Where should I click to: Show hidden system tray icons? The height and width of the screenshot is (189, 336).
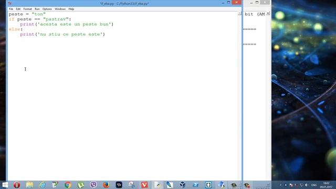280,185
